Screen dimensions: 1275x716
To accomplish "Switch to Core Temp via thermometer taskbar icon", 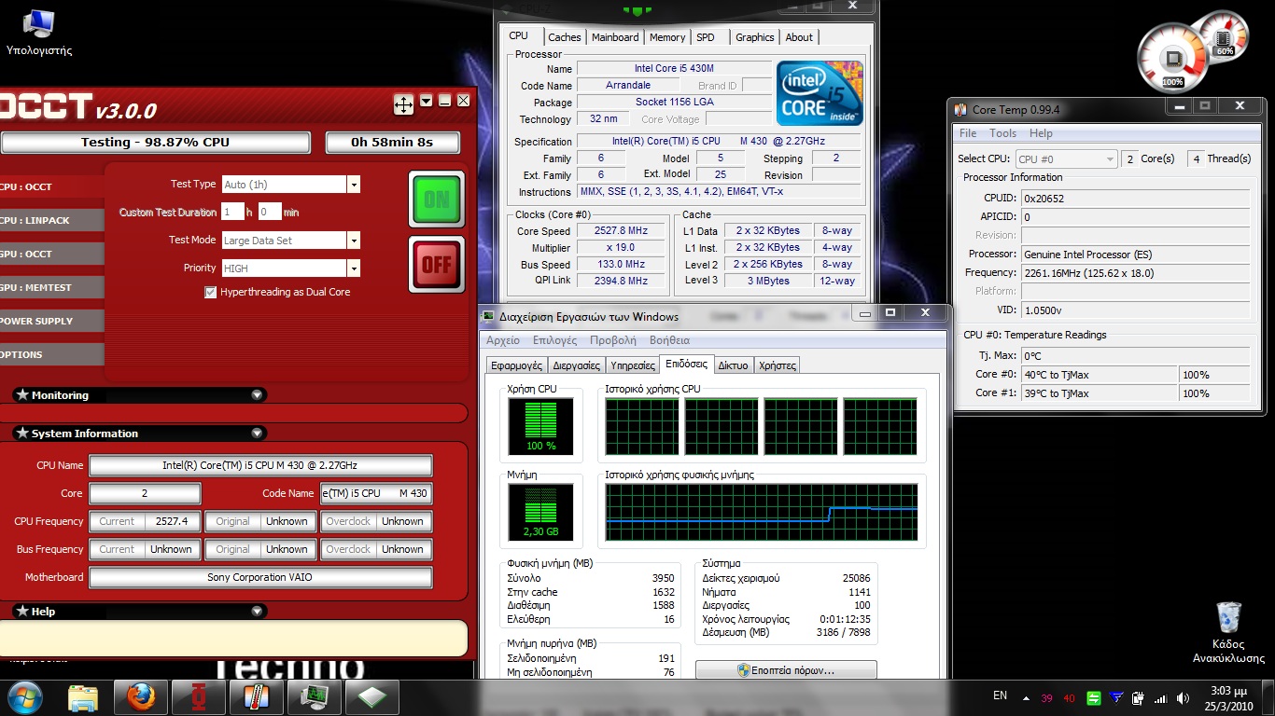I will pos(257,696).
